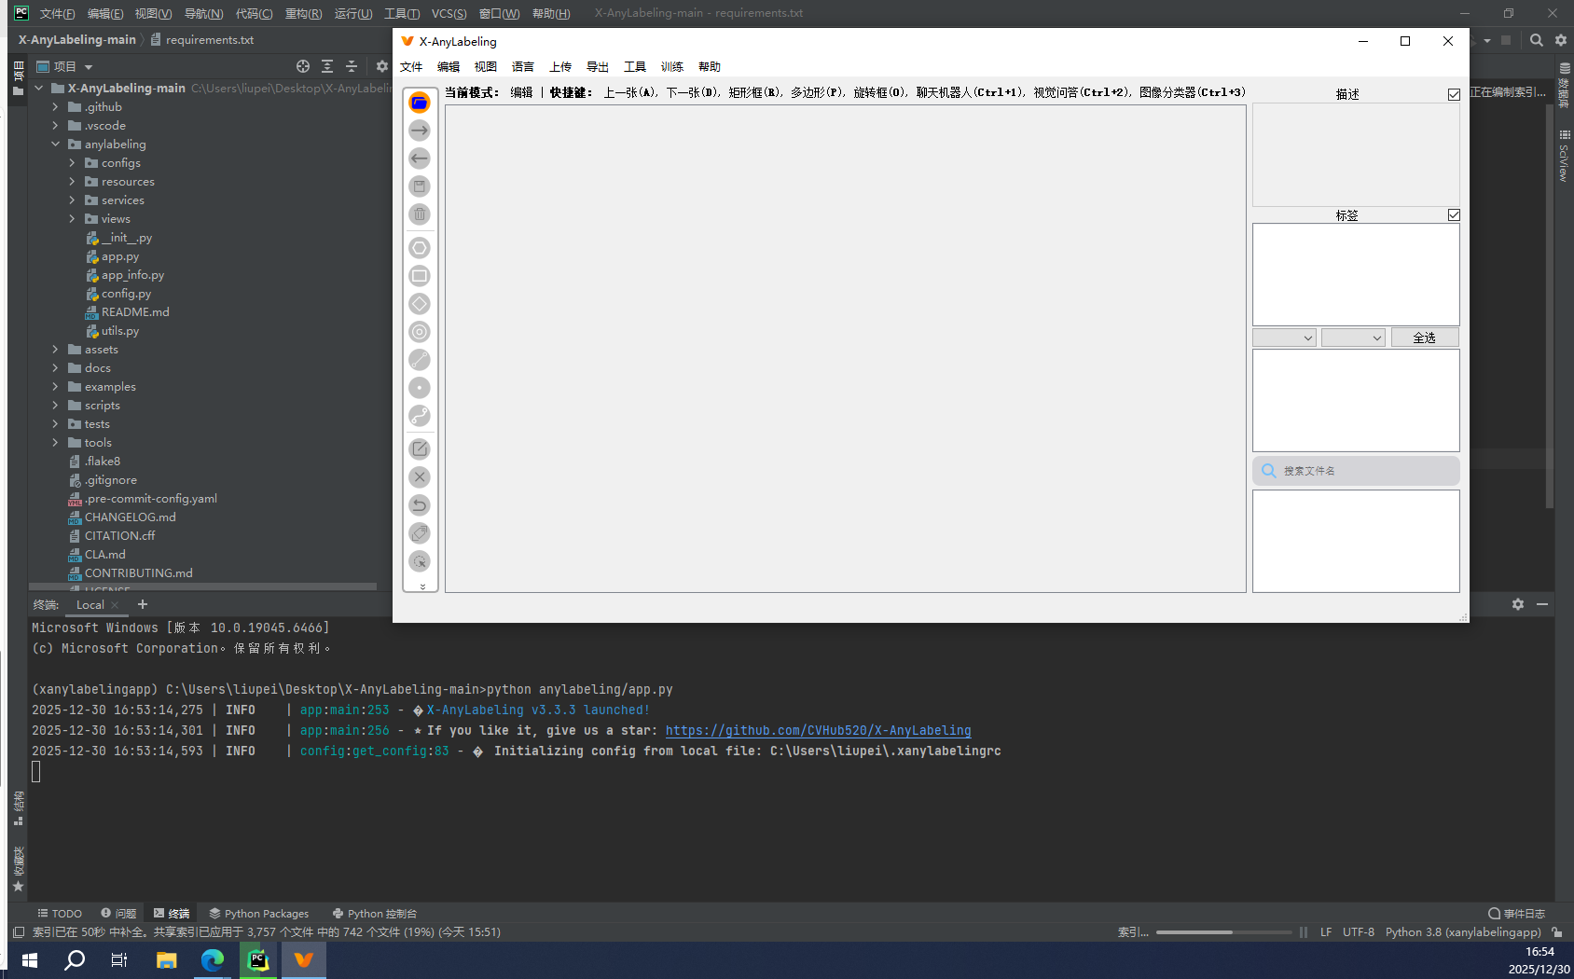Select the Local terminal tab
The image size is (1574, 979).
[x=90, y=605]
